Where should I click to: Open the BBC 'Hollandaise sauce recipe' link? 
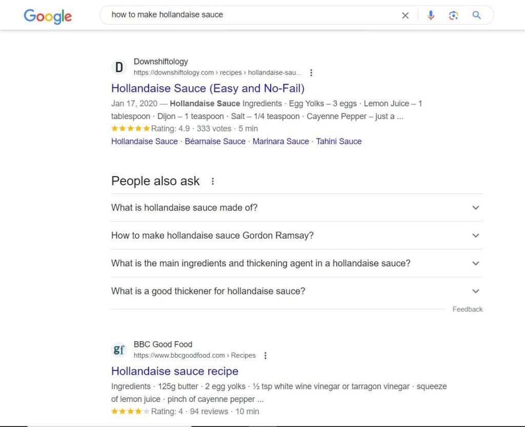point(175,371)
